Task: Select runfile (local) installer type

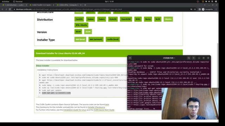Action: click(113, 39)
